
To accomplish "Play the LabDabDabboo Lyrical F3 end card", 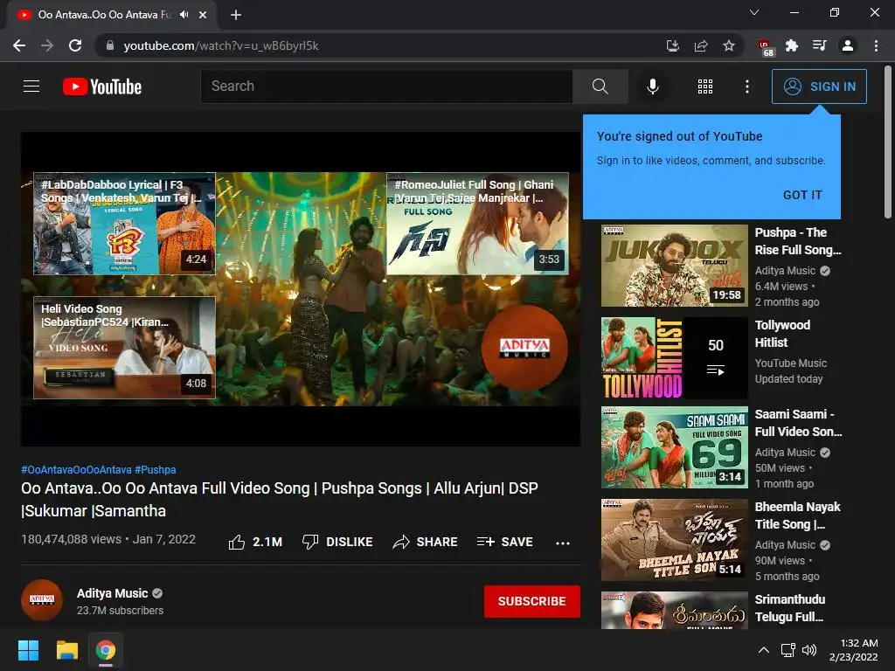I will click(x=124, y=224).
